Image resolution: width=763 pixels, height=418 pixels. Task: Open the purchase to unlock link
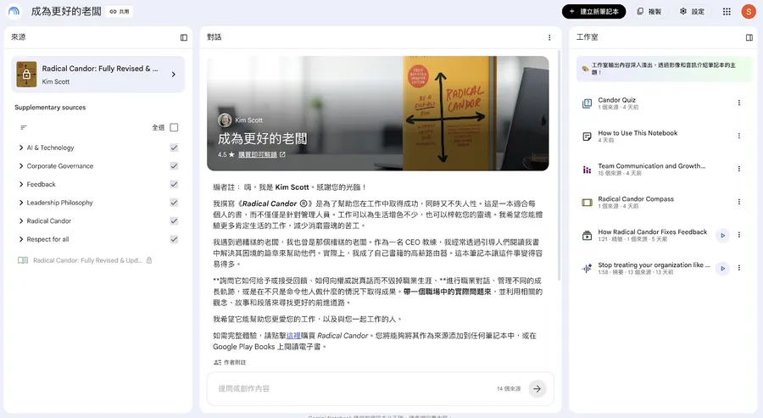261,155
